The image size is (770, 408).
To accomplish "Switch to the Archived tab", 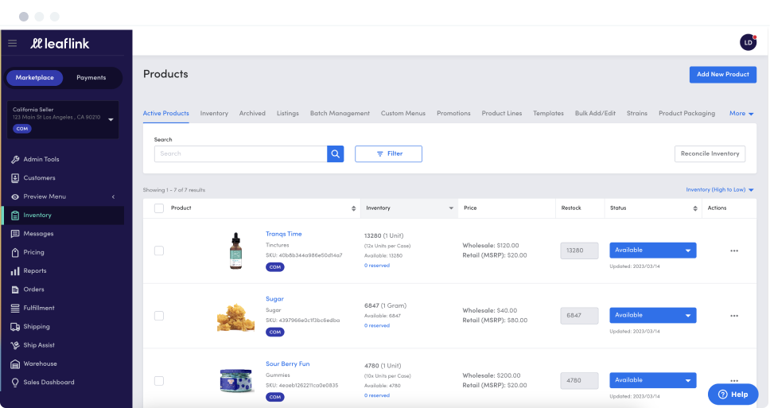I will [x=252, y=114].
